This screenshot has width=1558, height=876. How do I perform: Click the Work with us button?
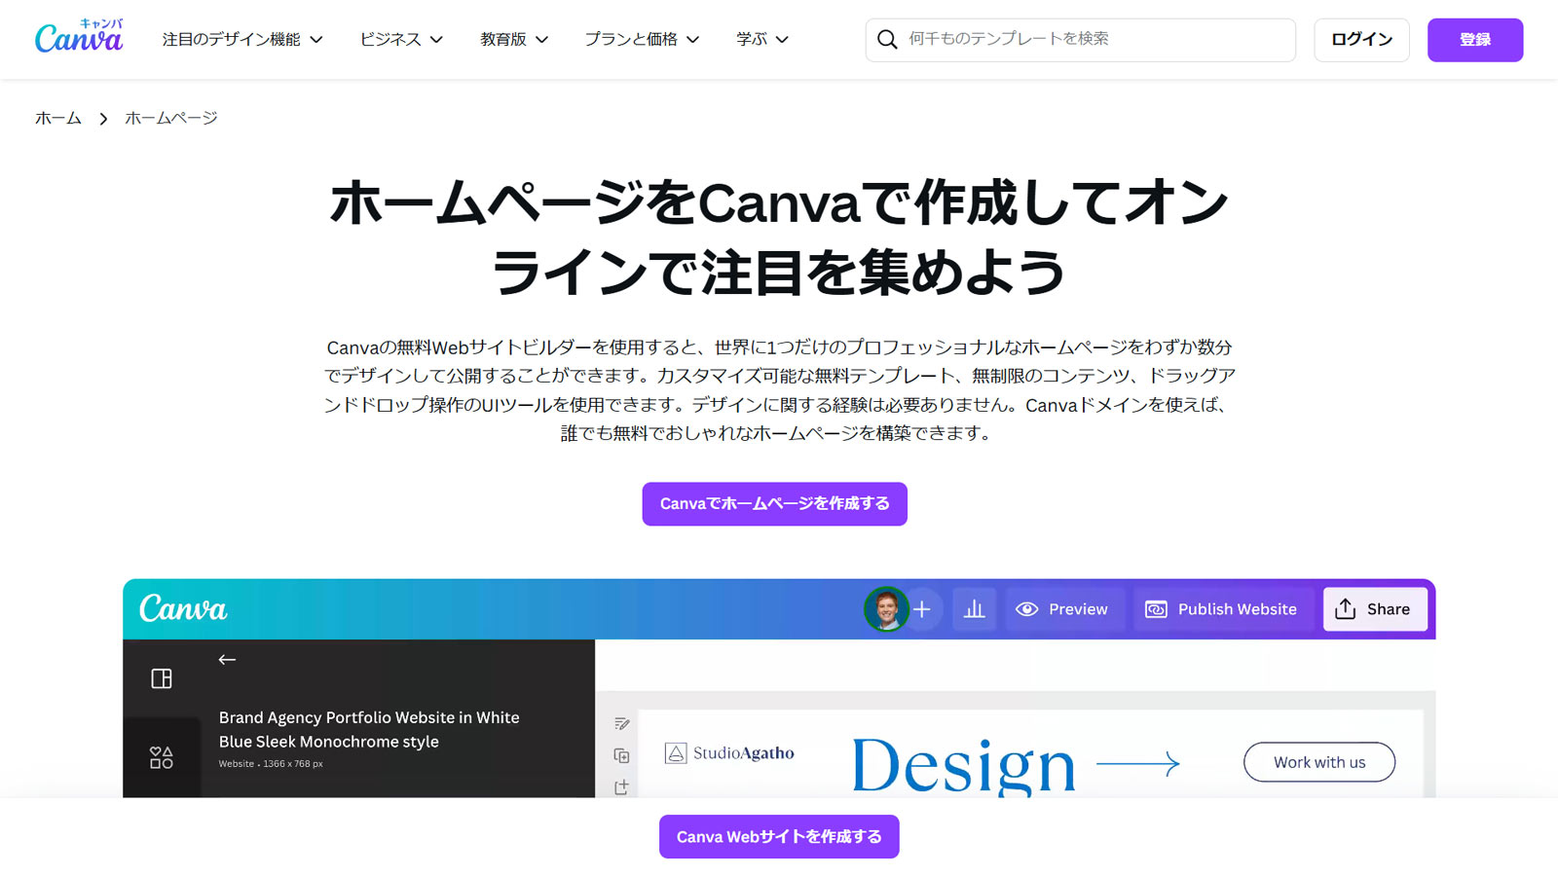tap(1319, 762)
